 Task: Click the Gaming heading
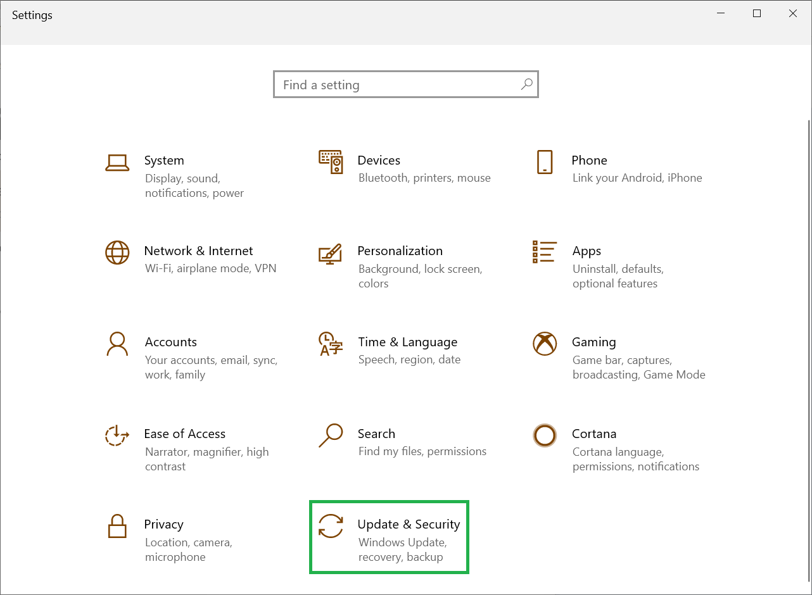pyautogui.click(x=593, y=342)
